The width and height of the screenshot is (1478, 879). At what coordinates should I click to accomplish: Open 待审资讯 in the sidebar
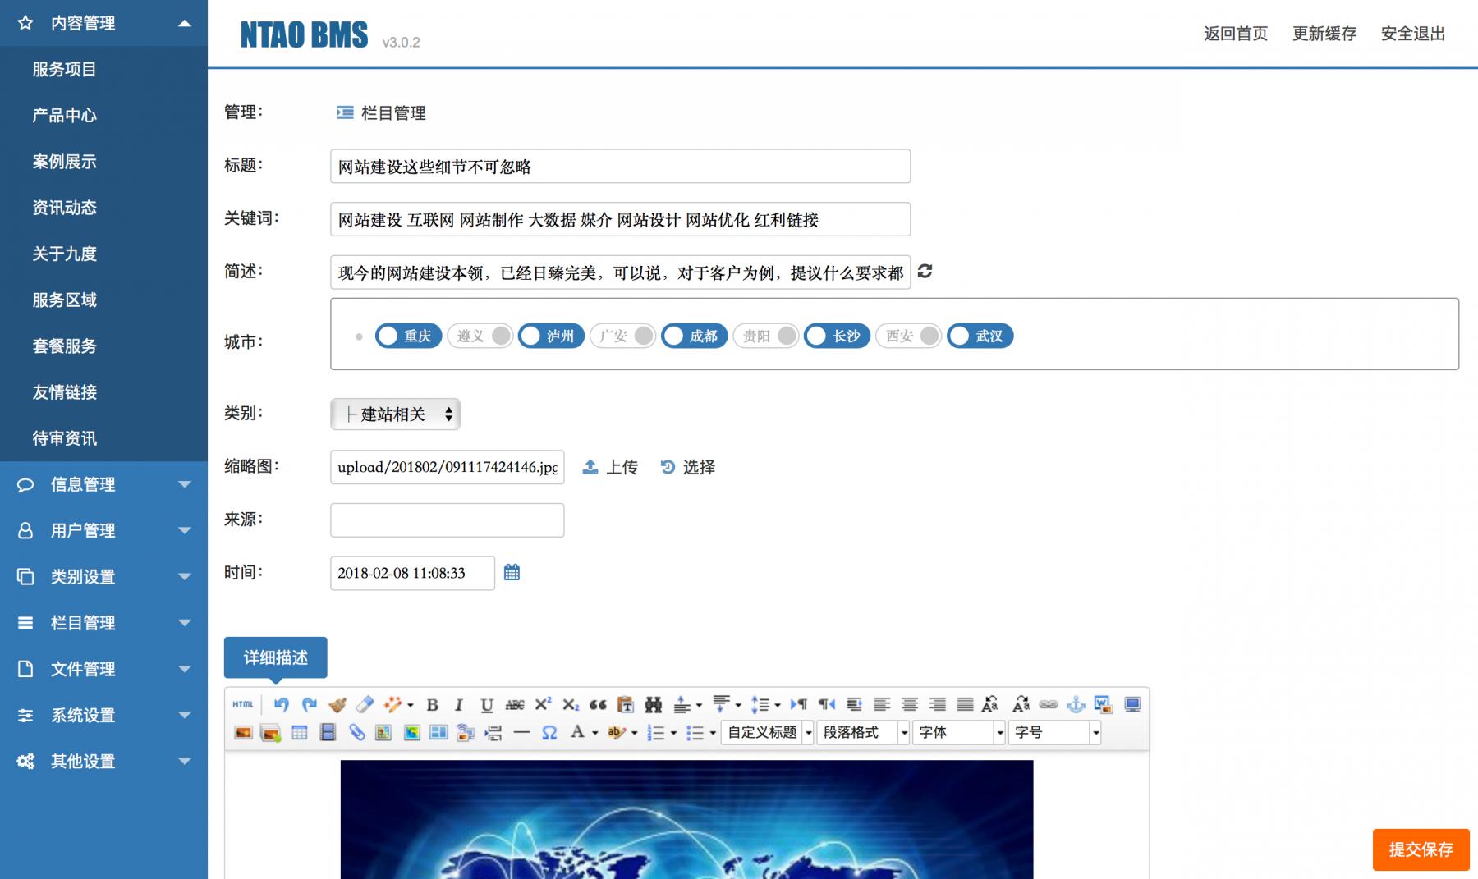tap(65, 438)
